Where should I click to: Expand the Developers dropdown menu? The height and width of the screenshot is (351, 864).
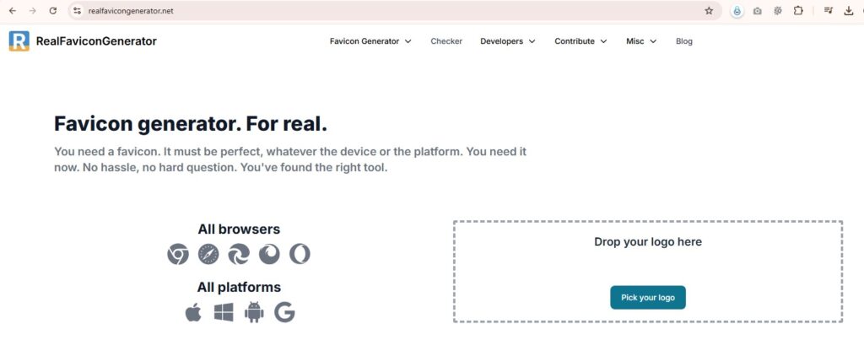point(507,41)
